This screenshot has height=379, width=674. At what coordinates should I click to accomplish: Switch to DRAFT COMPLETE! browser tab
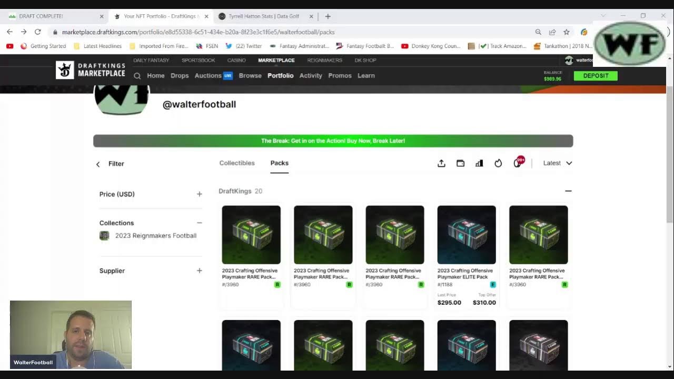(x=54, y=16)
